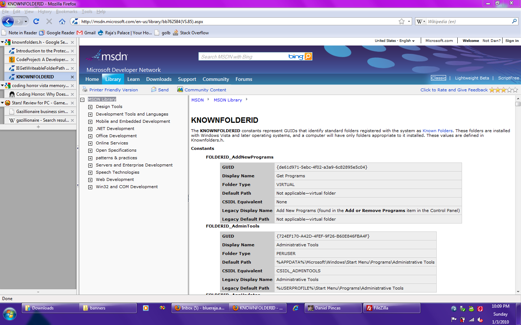Switch to the Lightweight Beta view
The image size is (521, 325).
472,78
